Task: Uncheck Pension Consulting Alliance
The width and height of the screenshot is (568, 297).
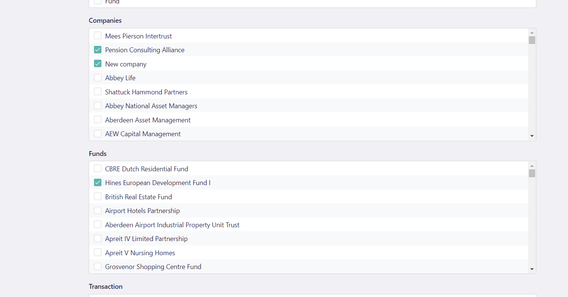Action: point(97,49)
